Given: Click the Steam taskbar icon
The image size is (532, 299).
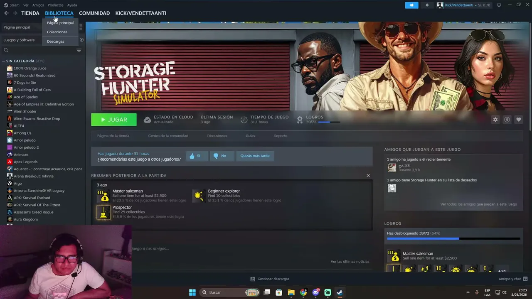Looking at the screenshot, I should tap(340, 292).
